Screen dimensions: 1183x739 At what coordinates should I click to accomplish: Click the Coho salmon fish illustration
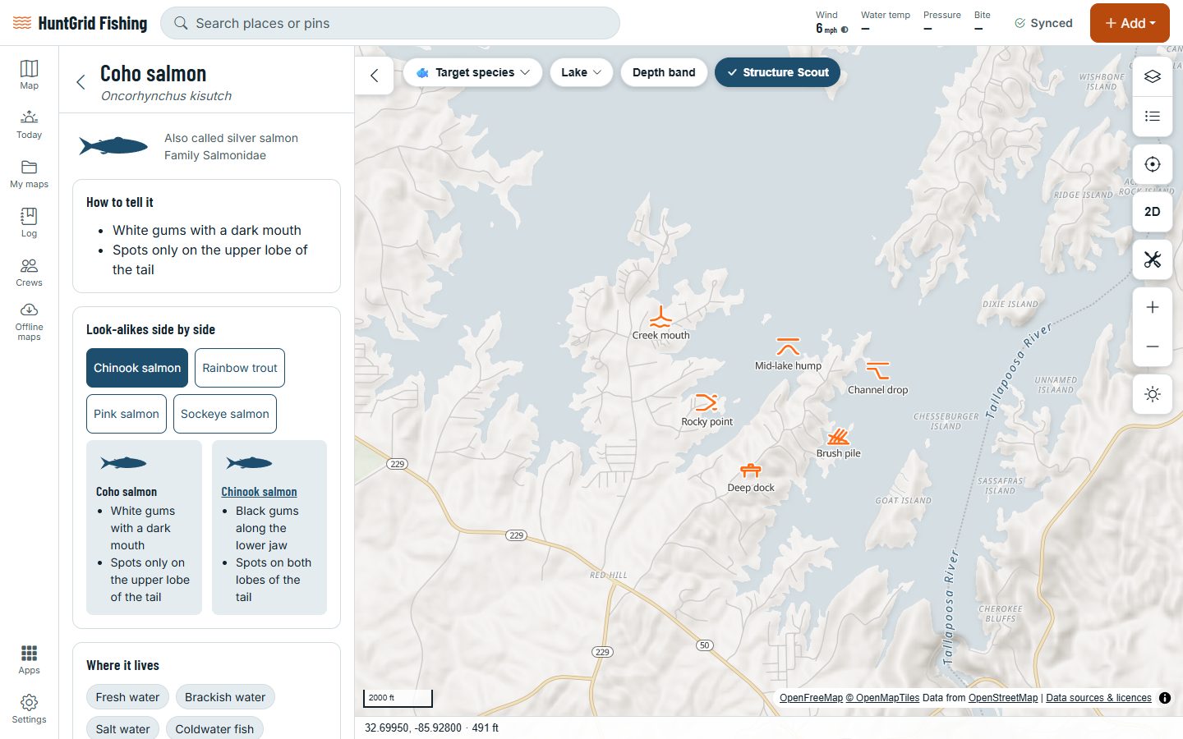coord(113,146)
